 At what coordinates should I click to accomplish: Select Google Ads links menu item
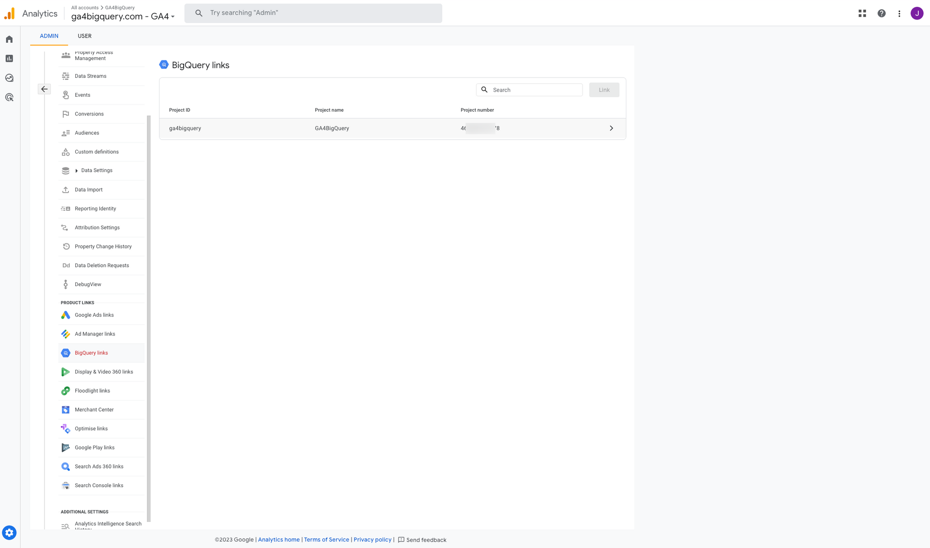(x=94, y=315)
